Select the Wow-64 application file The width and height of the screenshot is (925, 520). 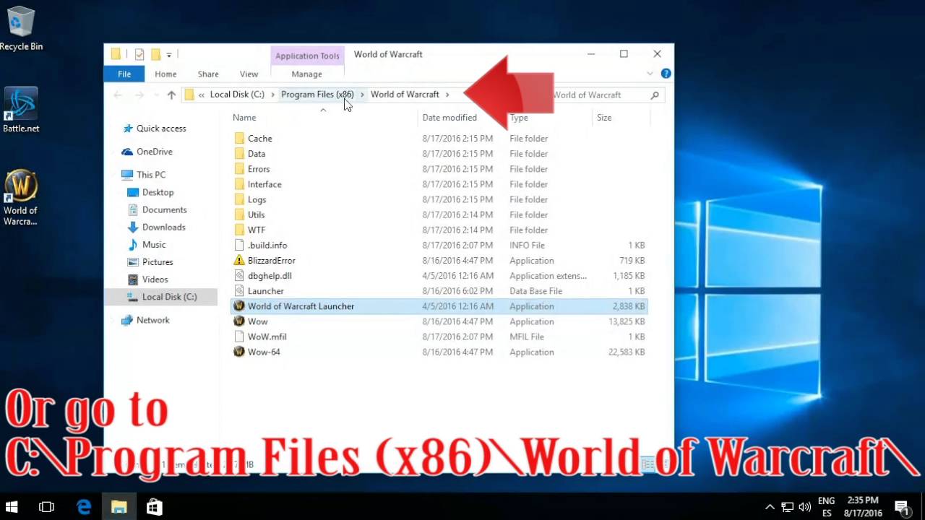coord(263,352)
